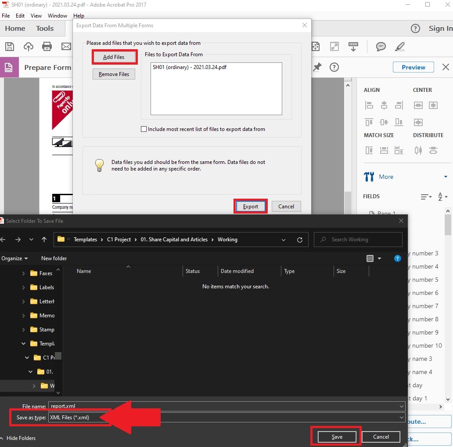Click New folder in save dialog
Viewport: 453px width, 447px height.
point(54,258)
